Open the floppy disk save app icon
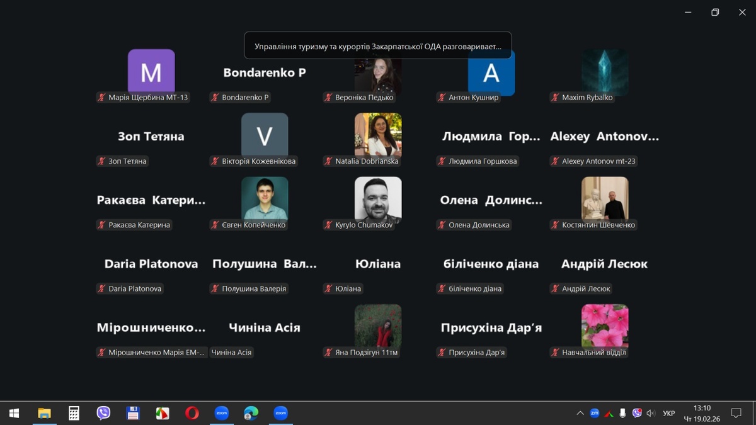This screenshot has width=756, height=425. [133, 413]
